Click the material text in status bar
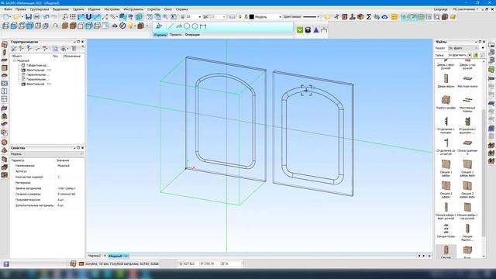The image size is (496, 279). point(122,263)
